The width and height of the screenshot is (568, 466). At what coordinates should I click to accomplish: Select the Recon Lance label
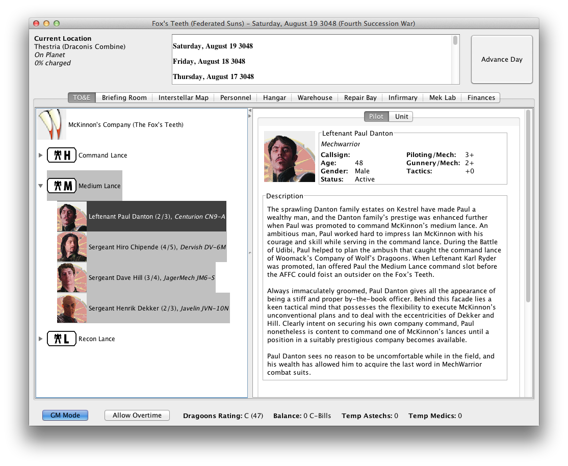pos(97,339)
